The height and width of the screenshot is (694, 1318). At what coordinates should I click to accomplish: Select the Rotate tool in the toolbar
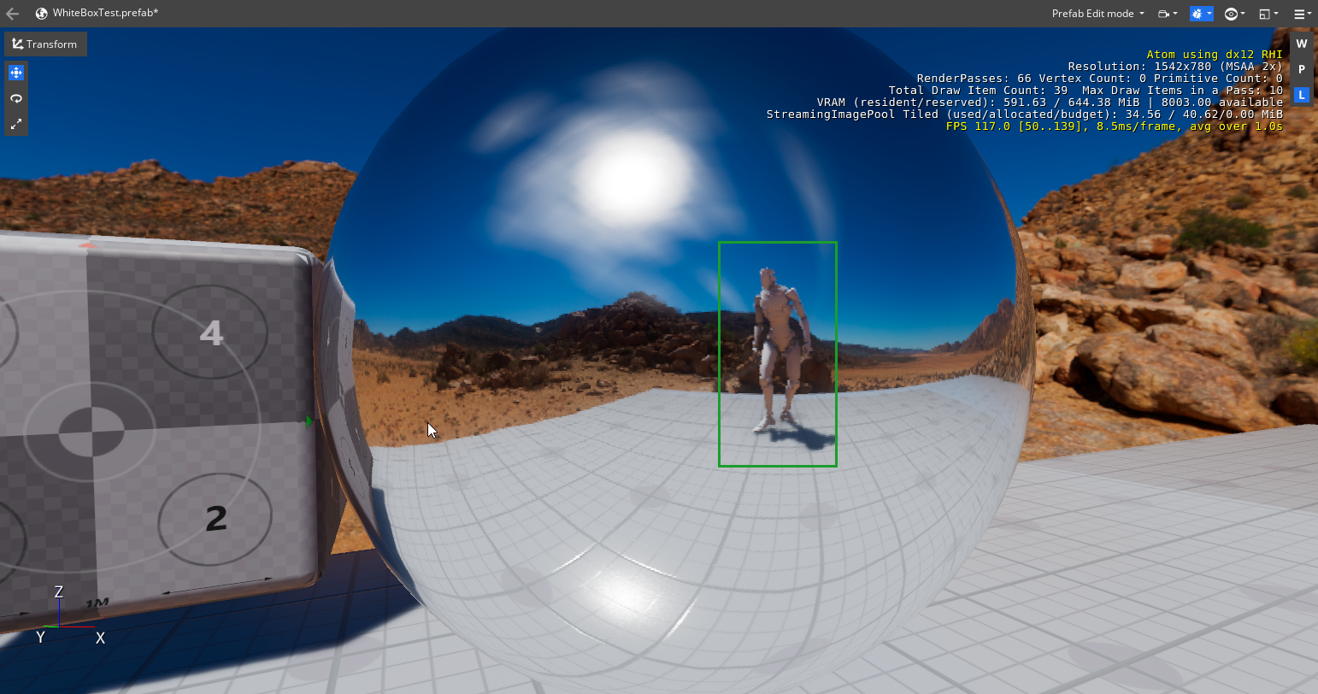point(16,98)
